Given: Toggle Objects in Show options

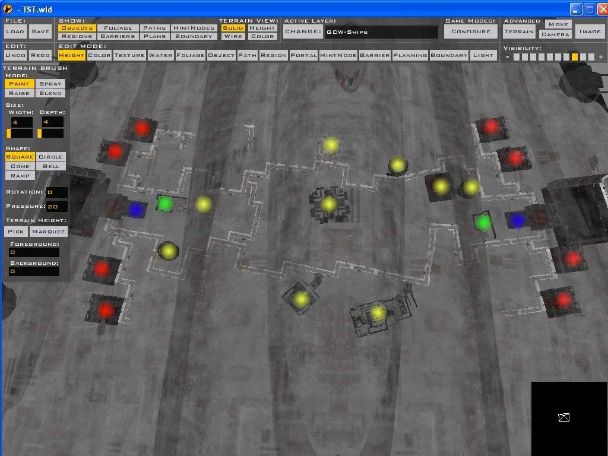Looking at the screenshot, I should point(77,28).
